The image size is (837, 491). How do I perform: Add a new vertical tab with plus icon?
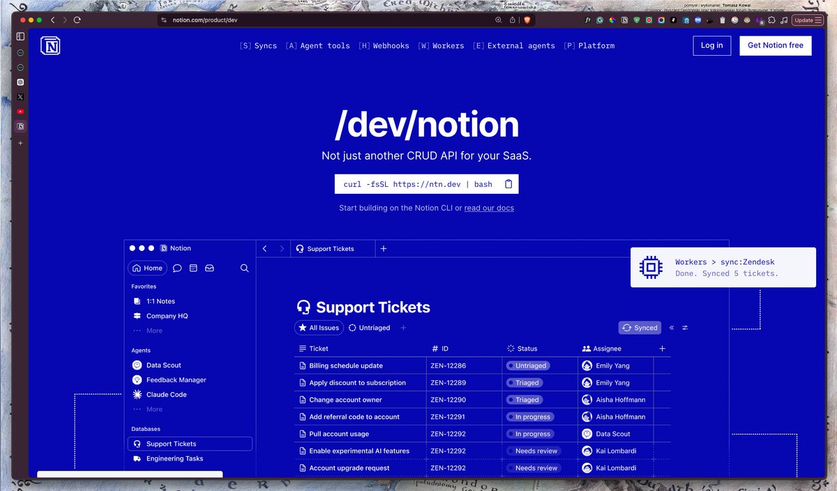point(20,143)
